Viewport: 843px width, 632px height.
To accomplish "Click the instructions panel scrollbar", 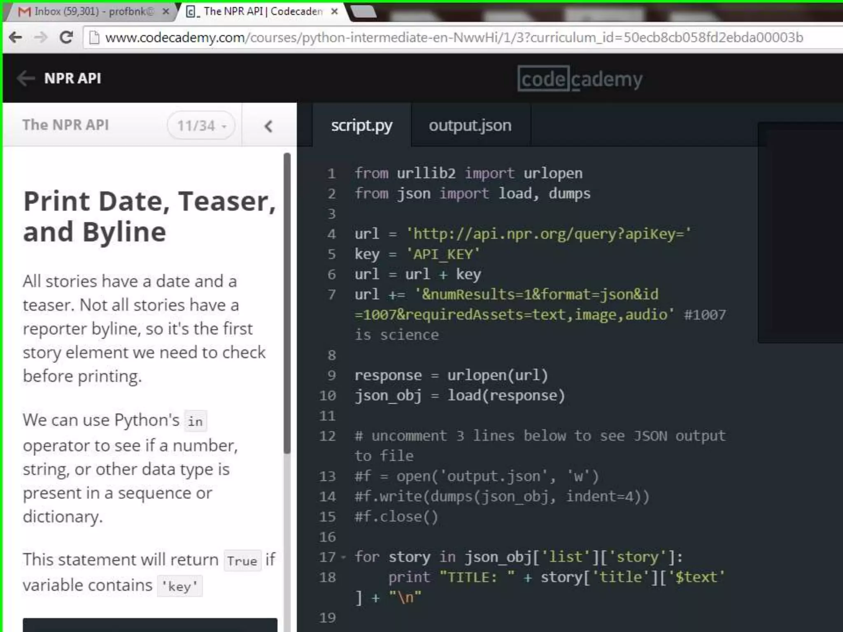I will pos(287,304).
